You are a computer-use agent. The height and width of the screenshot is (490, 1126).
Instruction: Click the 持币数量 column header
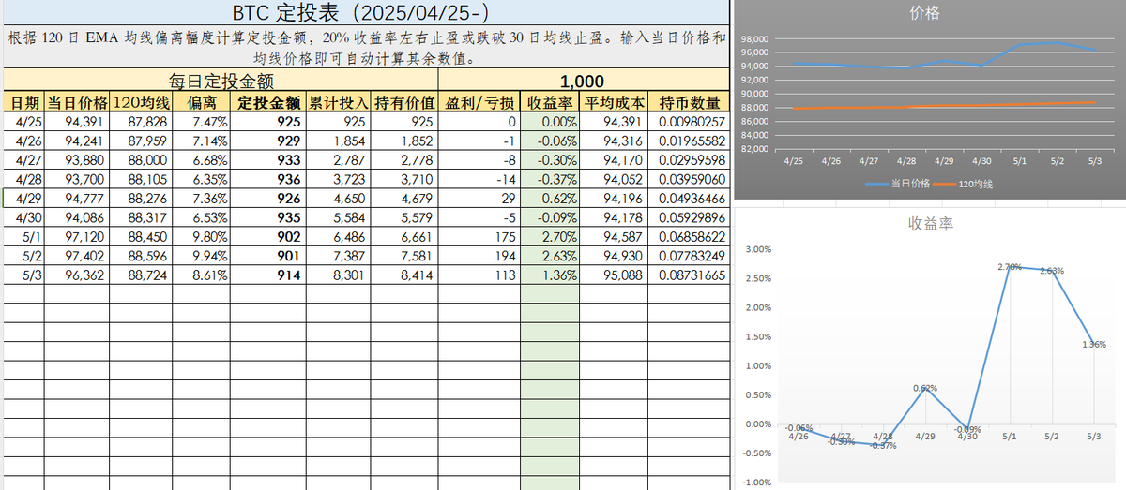coord(688,103)
